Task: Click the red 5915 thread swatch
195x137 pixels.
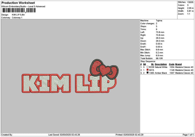Action: coord(148,70)
